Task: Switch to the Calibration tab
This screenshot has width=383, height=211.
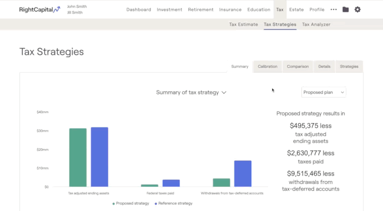Action: coord(267,67)
